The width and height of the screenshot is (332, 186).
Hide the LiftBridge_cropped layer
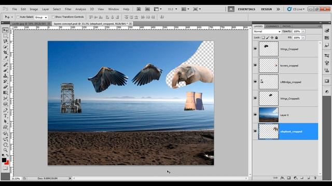pyautogui.click(x=255, y=82)
